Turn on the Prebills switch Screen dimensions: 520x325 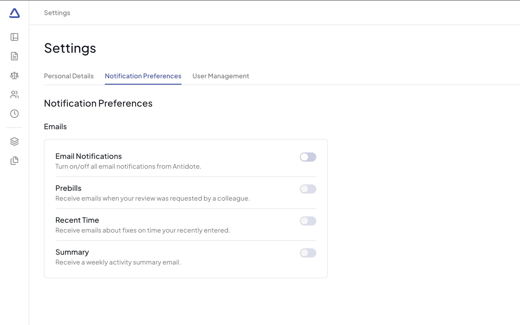point(308,189)
